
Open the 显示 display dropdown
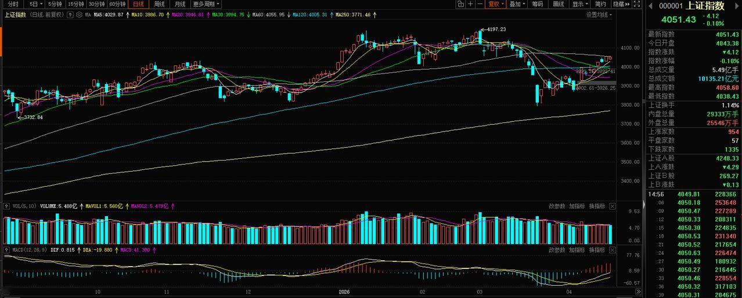[579, 4]
